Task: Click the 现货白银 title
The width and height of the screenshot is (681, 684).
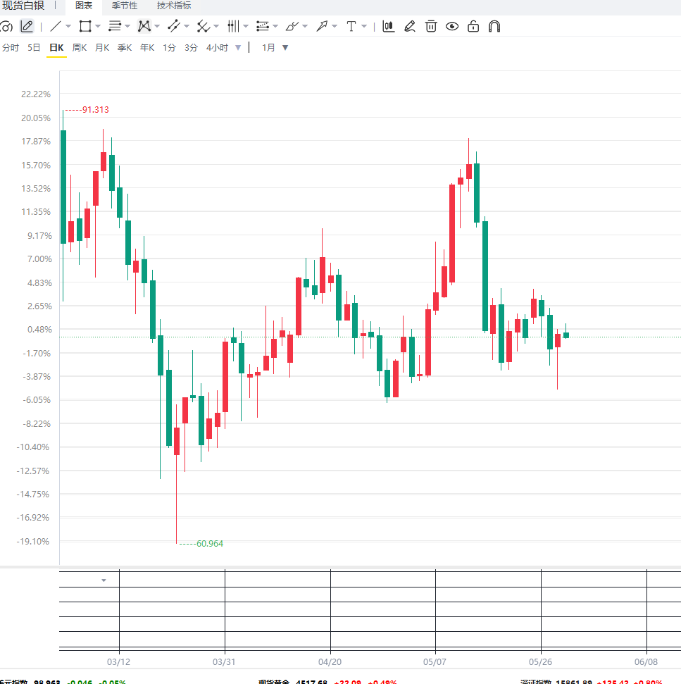Action: click(x=23, y=5)
